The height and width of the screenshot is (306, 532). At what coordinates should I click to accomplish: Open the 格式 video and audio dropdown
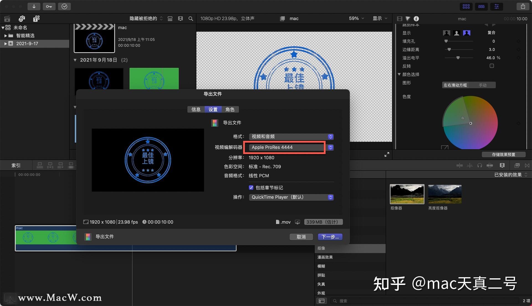click(291, 137)
